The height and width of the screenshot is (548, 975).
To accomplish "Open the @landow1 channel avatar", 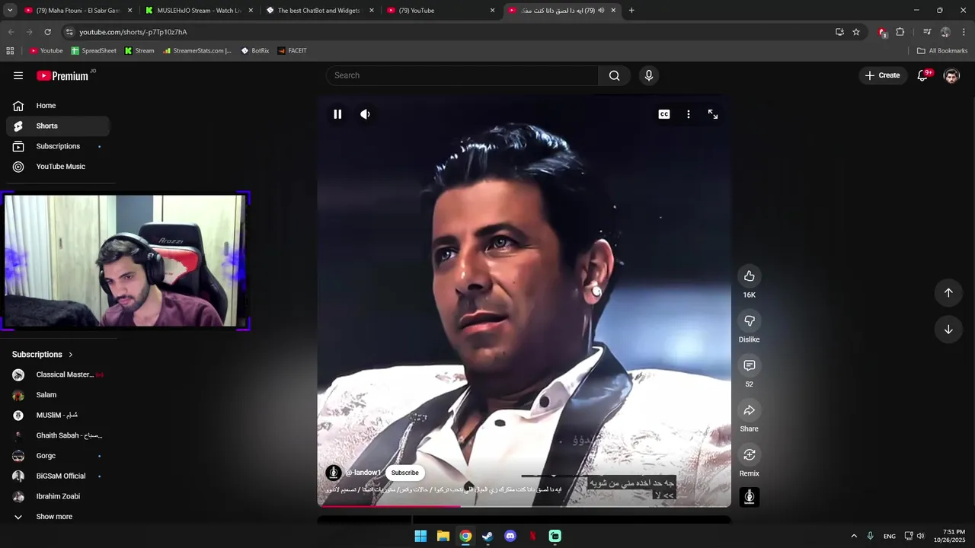I will (x=334, y=473).
